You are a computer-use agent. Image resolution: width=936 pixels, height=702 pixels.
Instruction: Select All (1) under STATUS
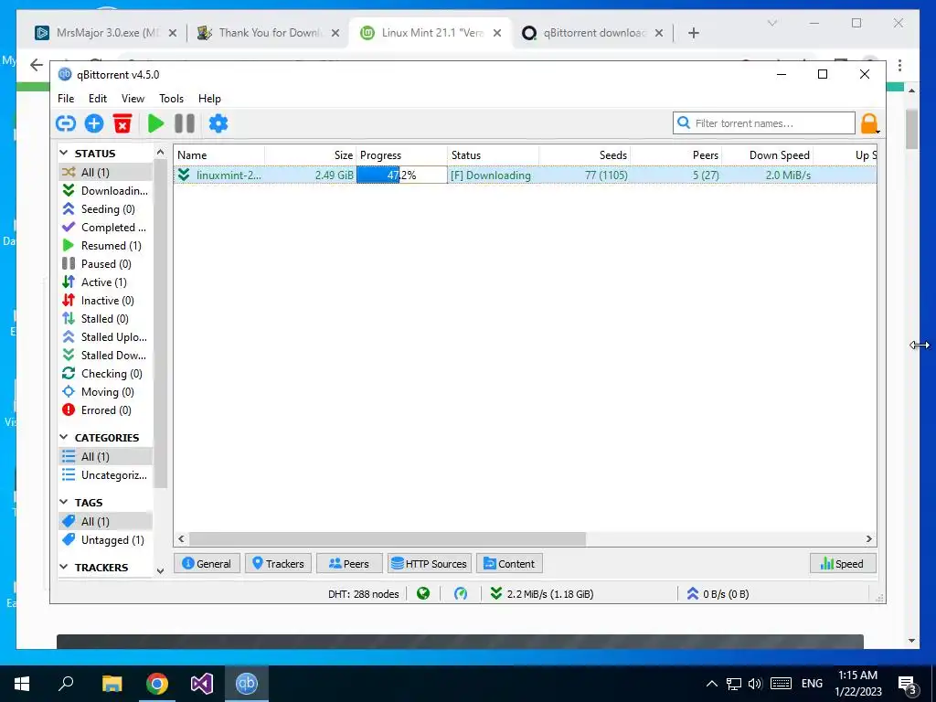click(106, 172)
